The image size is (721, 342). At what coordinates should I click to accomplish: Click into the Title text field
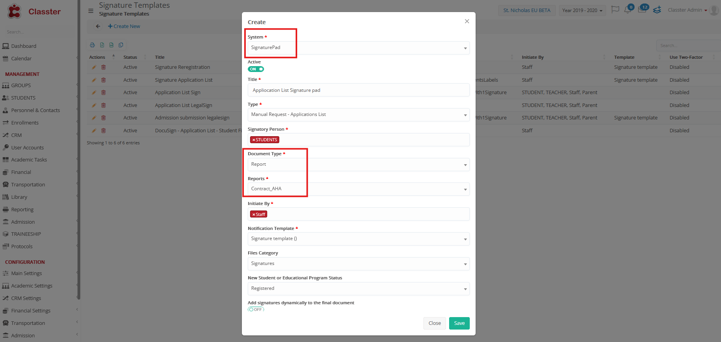pyautogui.click(x=358, y=90)
